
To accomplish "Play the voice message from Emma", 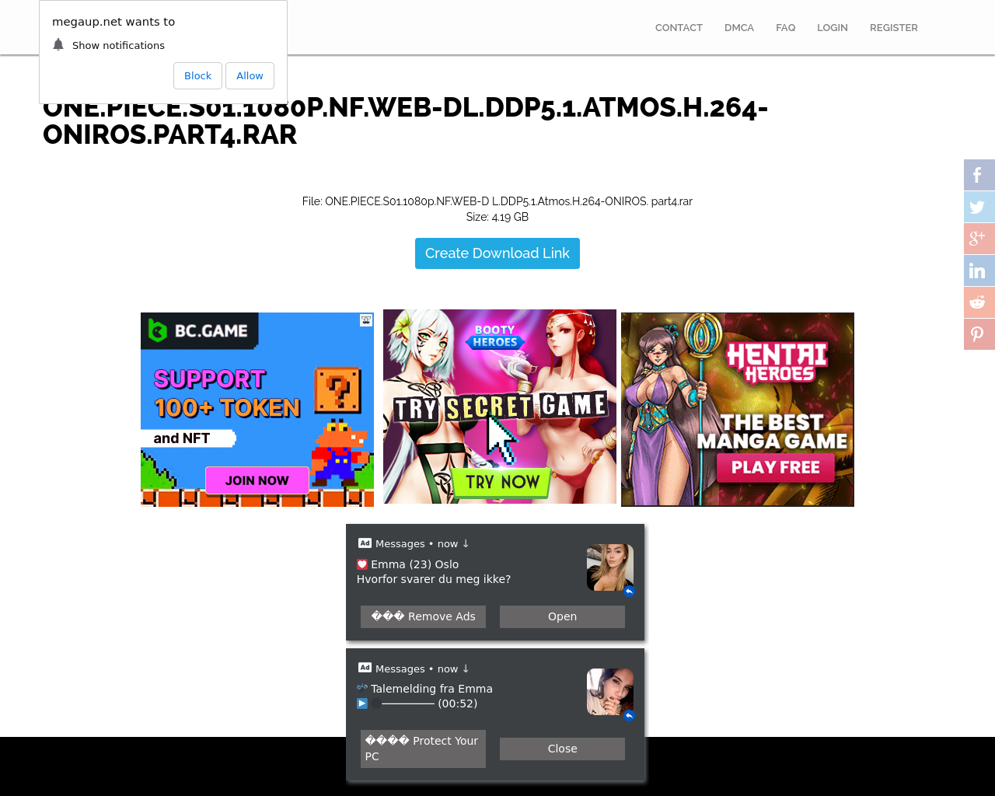I will [x=362, y=703].
